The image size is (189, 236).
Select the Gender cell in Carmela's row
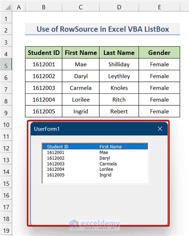159,88
